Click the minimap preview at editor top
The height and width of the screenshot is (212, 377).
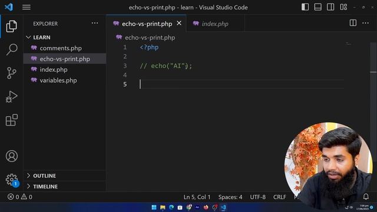click(x=349, y=44)
